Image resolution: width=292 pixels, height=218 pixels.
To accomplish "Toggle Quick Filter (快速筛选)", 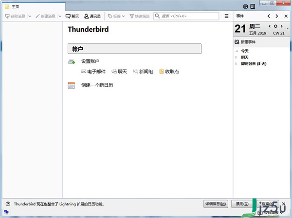I will [x=140, y=16].
